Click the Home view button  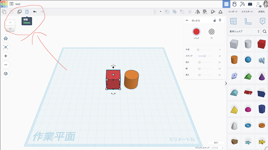tap(6, 38)
